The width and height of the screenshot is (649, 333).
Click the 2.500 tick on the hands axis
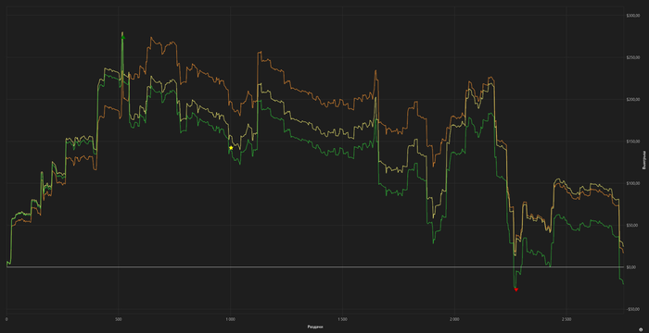coord(566,319)
